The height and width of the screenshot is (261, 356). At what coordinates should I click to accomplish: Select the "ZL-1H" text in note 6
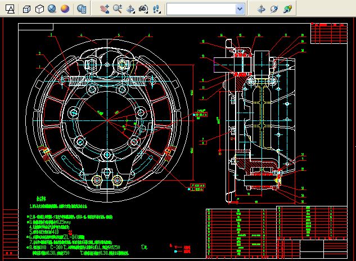71,237
